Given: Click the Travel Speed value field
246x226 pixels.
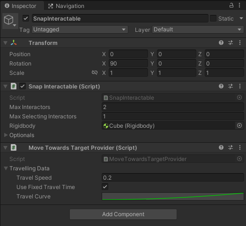Looking at the screenshot, I should tap(173, 178).
